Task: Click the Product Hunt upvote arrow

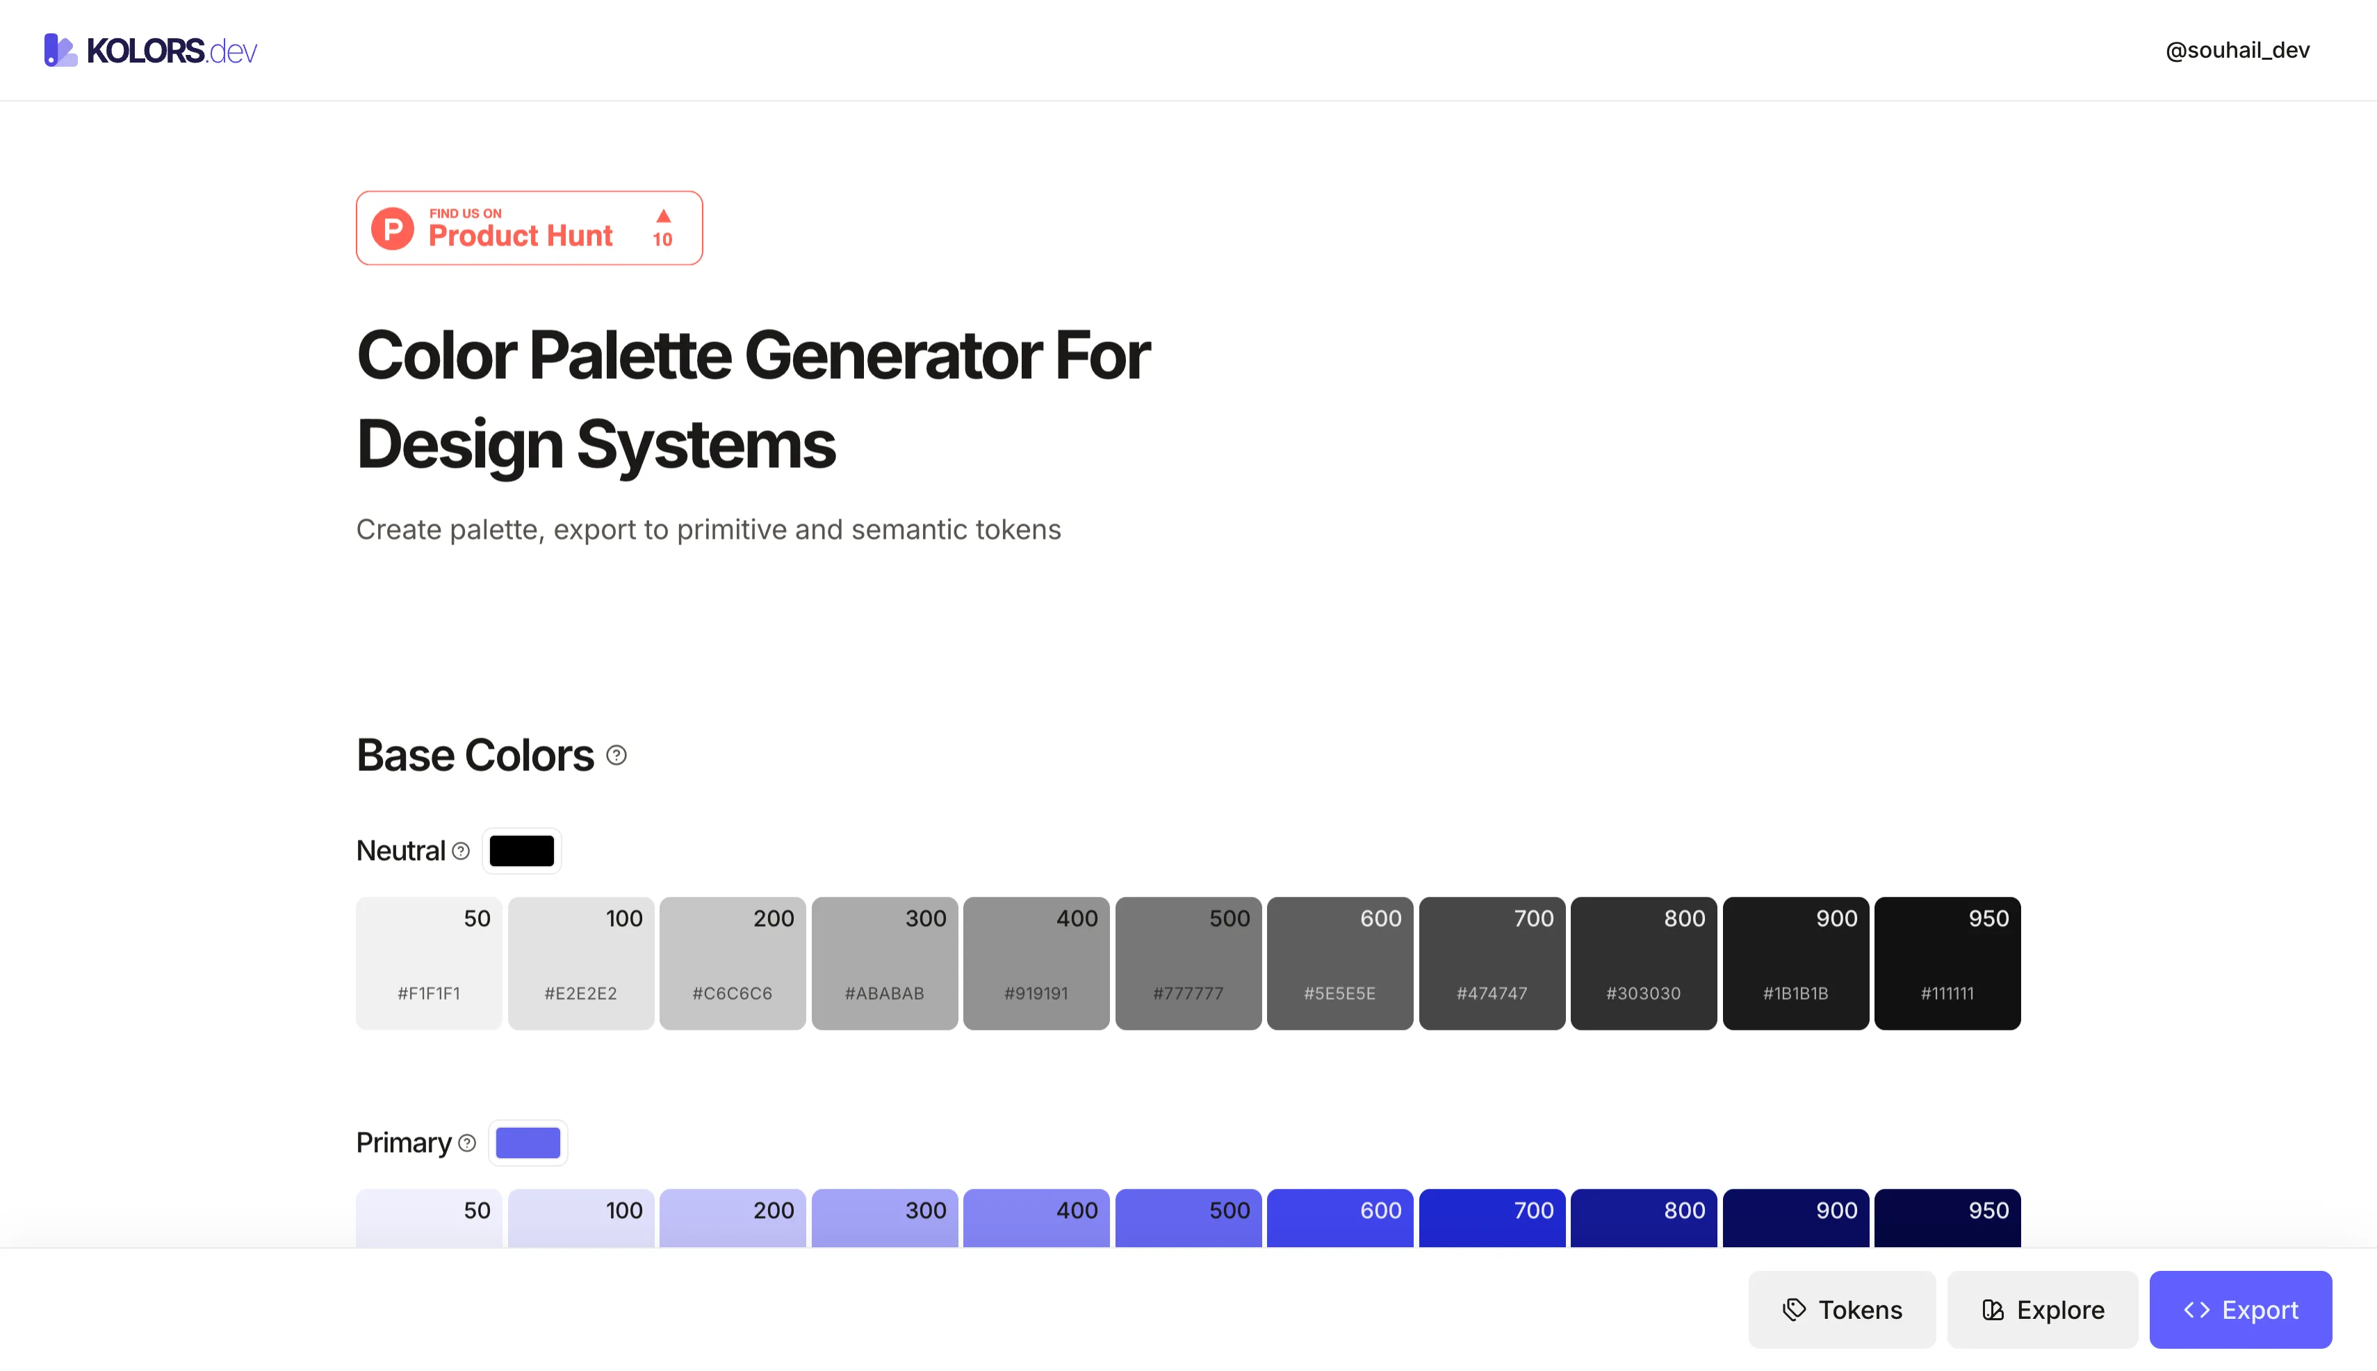Action: [x=663, y=217]
